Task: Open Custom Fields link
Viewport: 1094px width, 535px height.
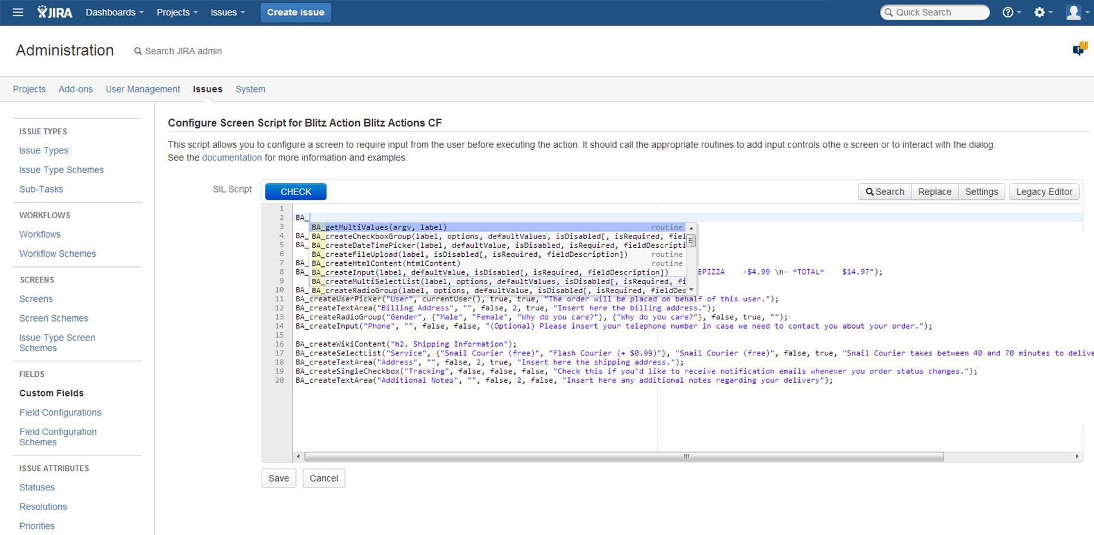Action: point(51,394)
